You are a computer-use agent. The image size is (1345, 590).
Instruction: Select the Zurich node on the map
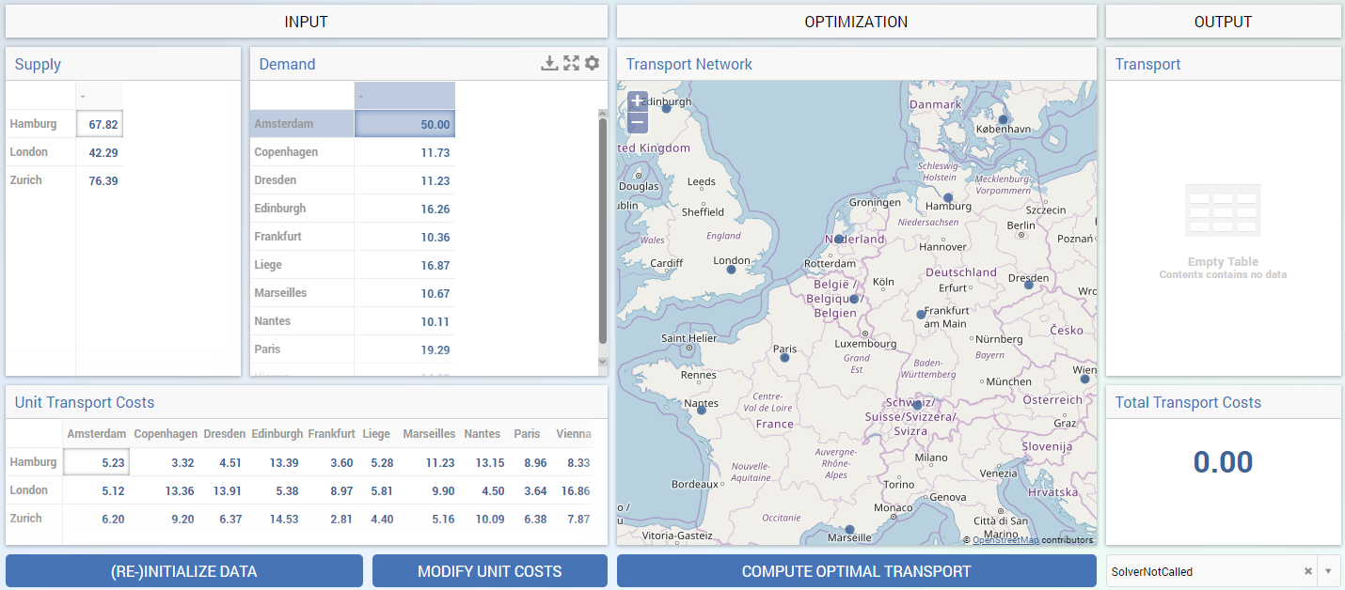[x=917, y=405]
